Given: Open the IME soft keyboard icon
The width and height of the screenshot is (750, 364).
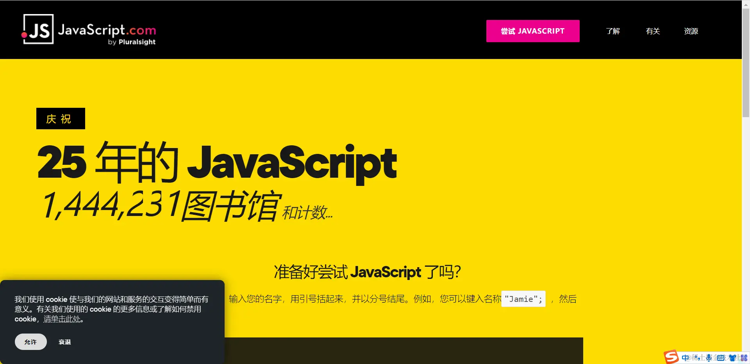Looking at the screenshot, I should [721, 358].
